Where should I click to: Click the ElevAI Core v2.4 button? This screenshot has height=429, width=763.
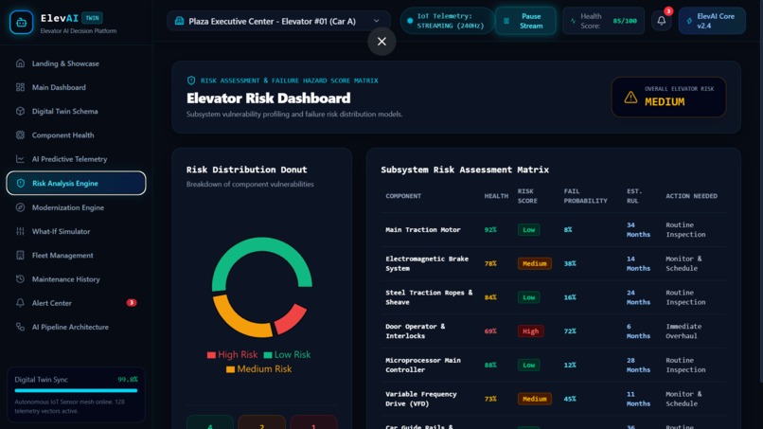[712, 21]
